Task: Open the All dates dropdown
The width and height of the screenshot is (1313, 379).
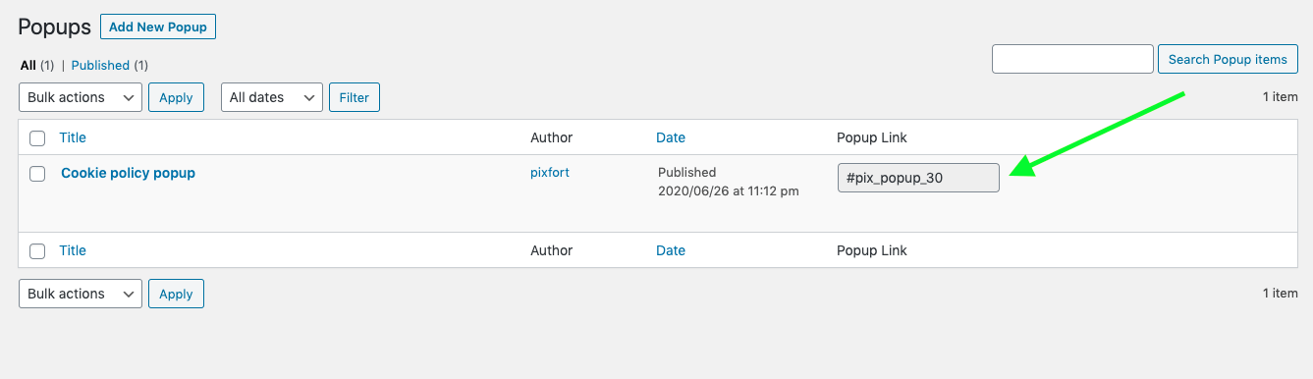Action: tap(272, 97)
